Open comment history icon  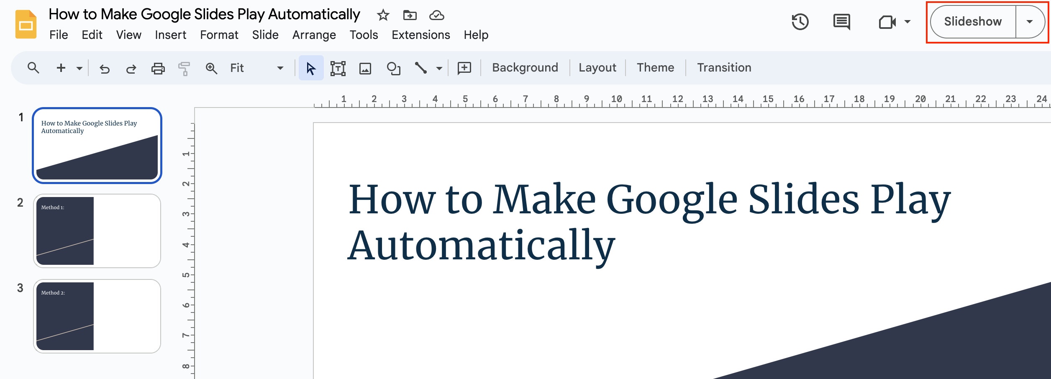pyautogui.click(x=841, y=22)
